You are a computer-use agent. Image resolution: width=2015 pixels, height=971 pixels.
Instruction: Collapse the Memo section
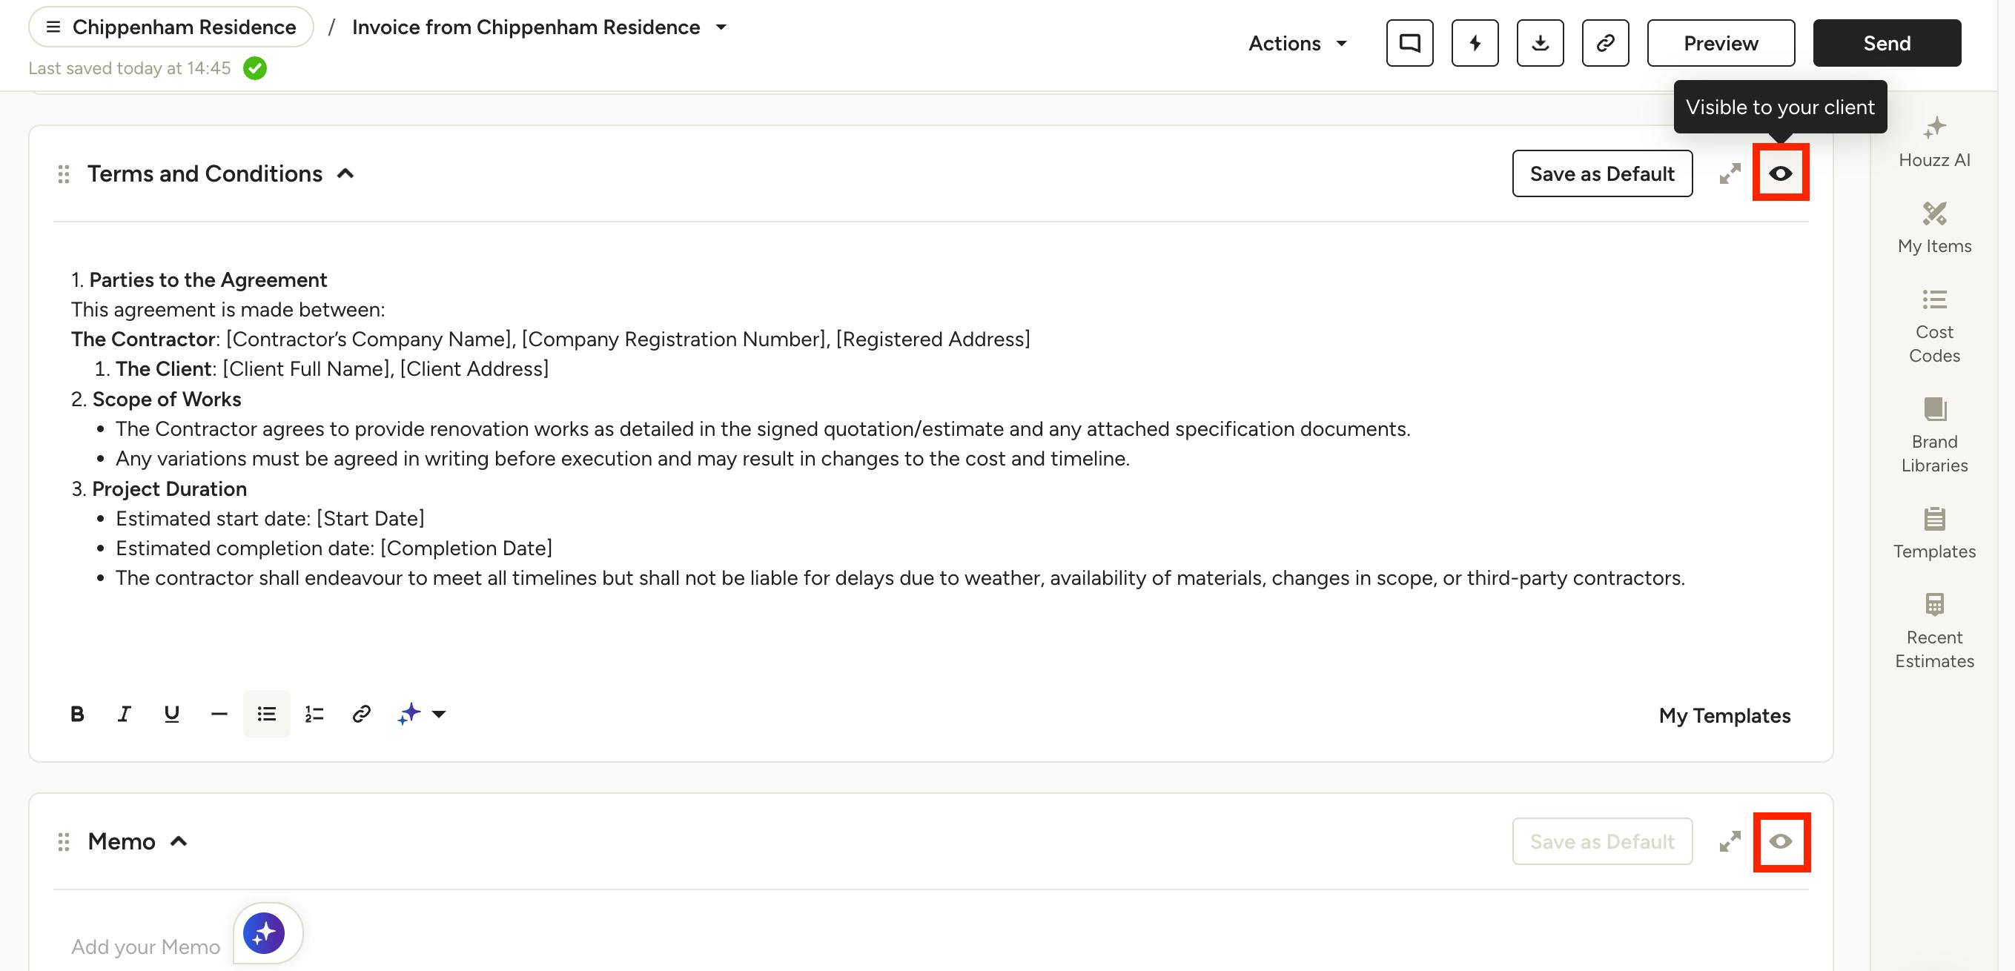point(179,841)
